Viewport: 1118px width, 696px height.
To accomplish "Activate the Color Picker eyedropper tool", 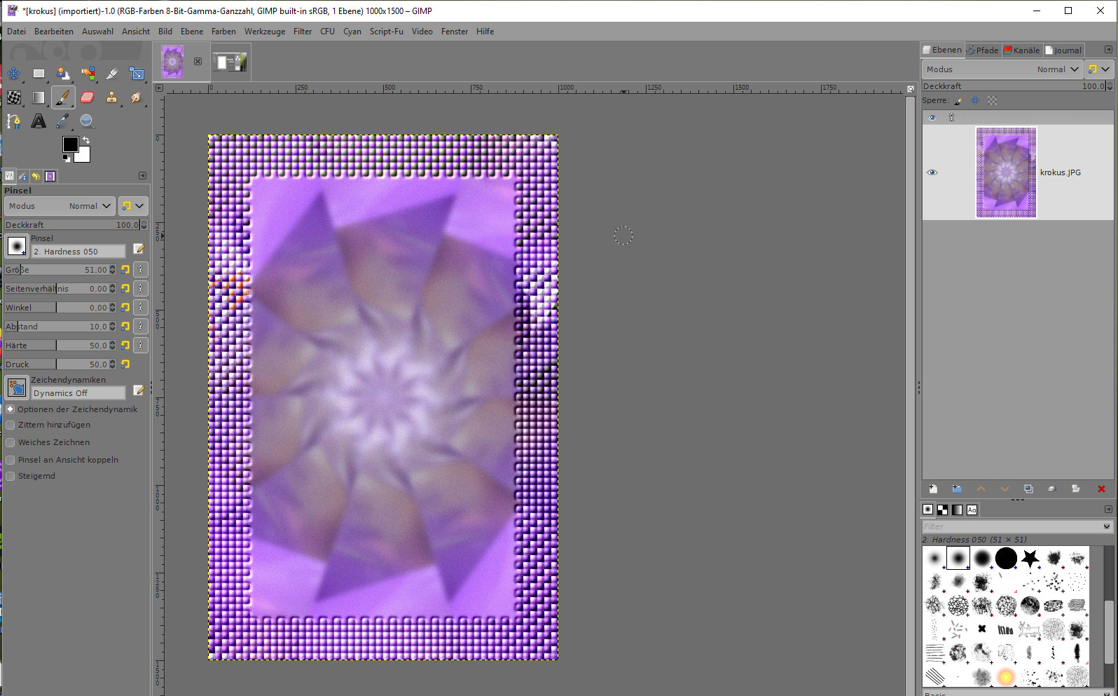I will pos(63,121).
